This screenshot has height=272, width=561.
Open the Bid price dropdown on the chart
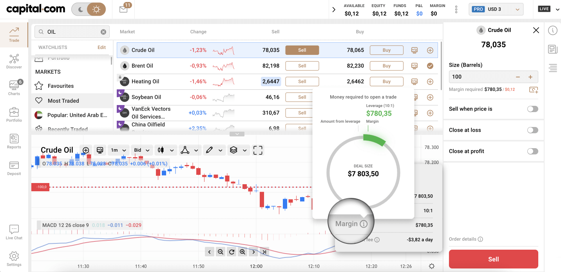[142, 150]
